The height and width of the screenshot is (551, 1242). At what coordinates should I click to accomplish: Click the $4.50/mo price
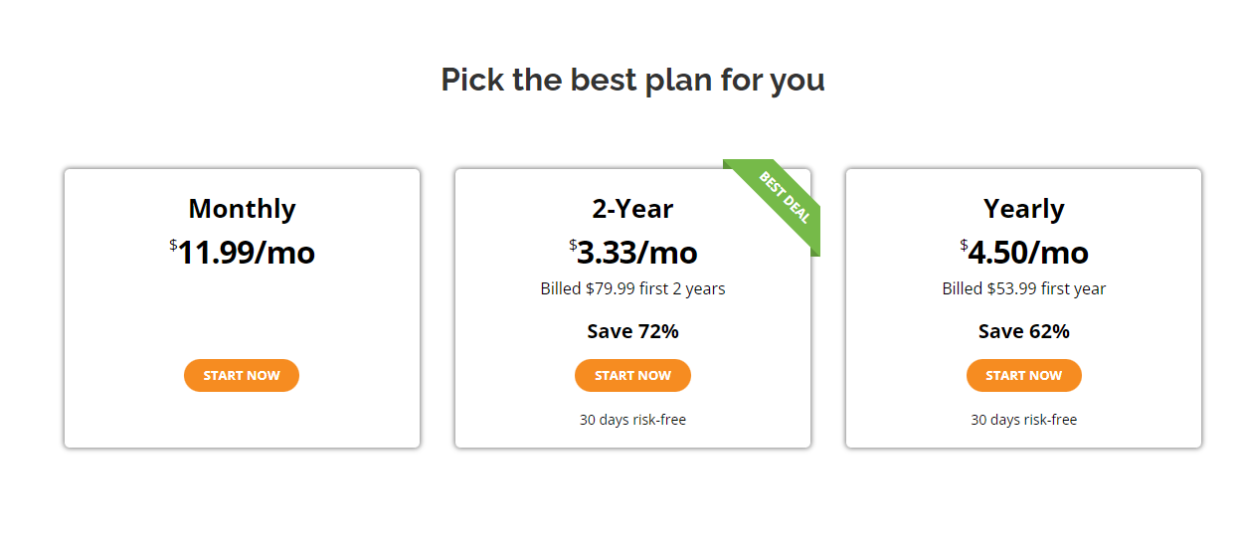pos(1028,253)
